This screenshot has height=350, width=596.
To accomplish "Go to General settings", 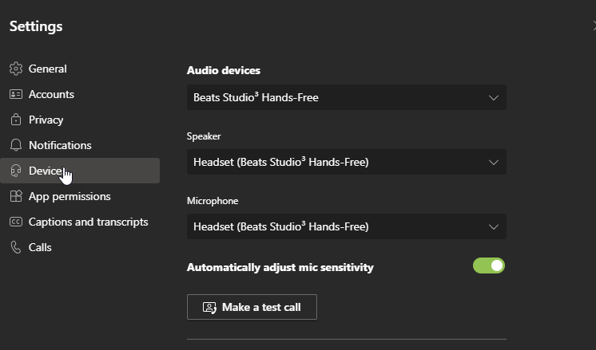I will pos(48,69).
